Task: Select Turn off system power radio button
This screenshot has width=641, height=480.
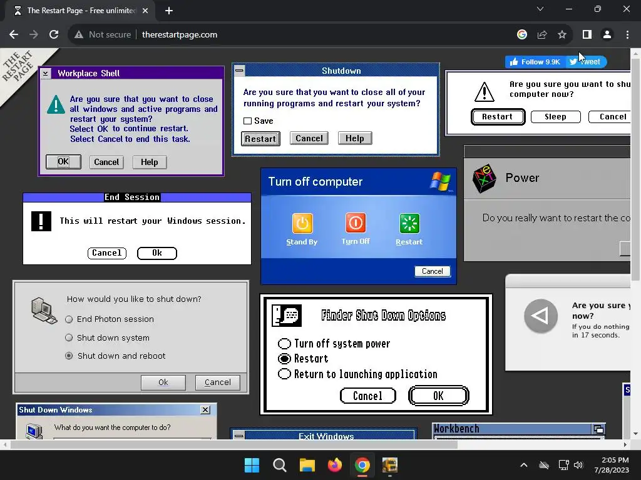Action: [284, 344]
